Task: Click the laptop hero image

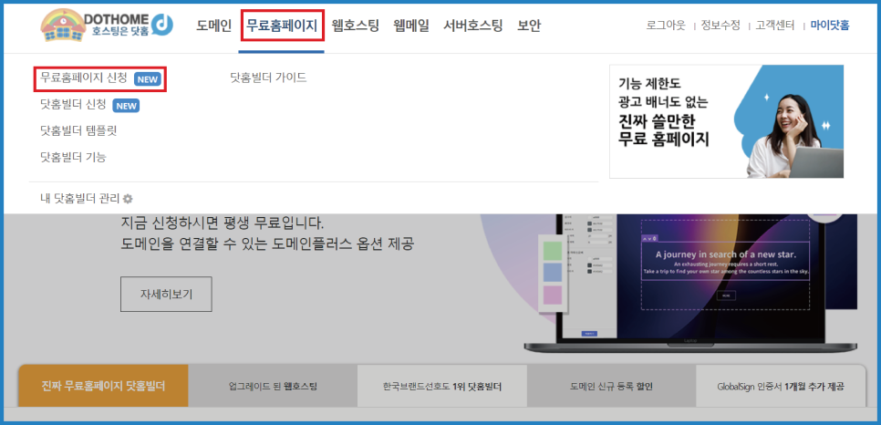Action: point(690,283)
